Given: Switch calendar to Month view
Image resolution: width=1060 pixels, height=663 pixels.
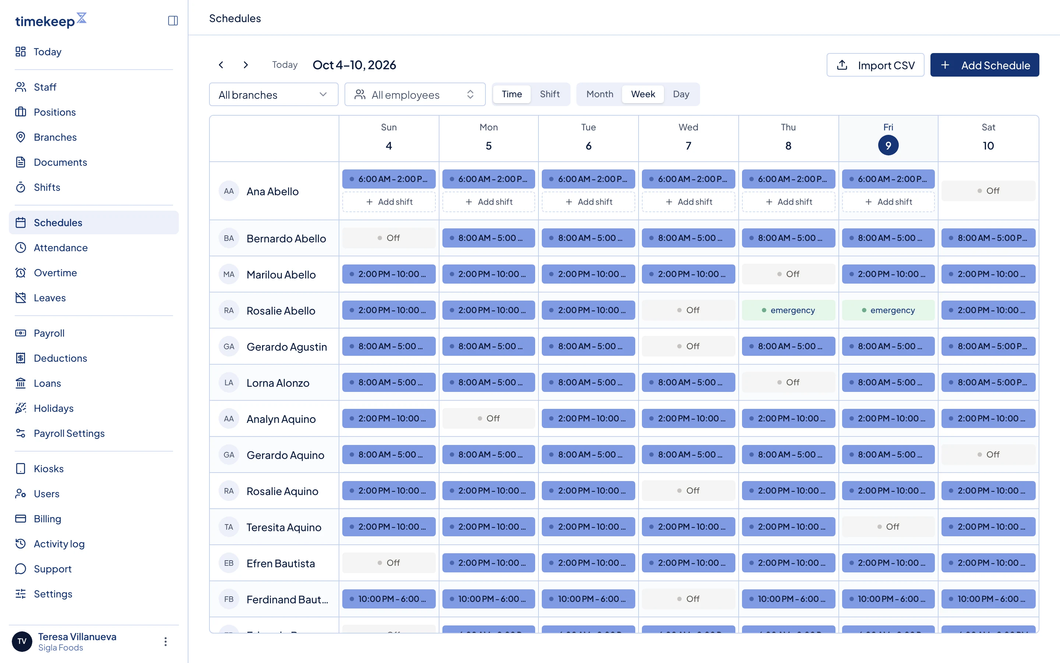Looking at the screenshot, I should [600, 94].
